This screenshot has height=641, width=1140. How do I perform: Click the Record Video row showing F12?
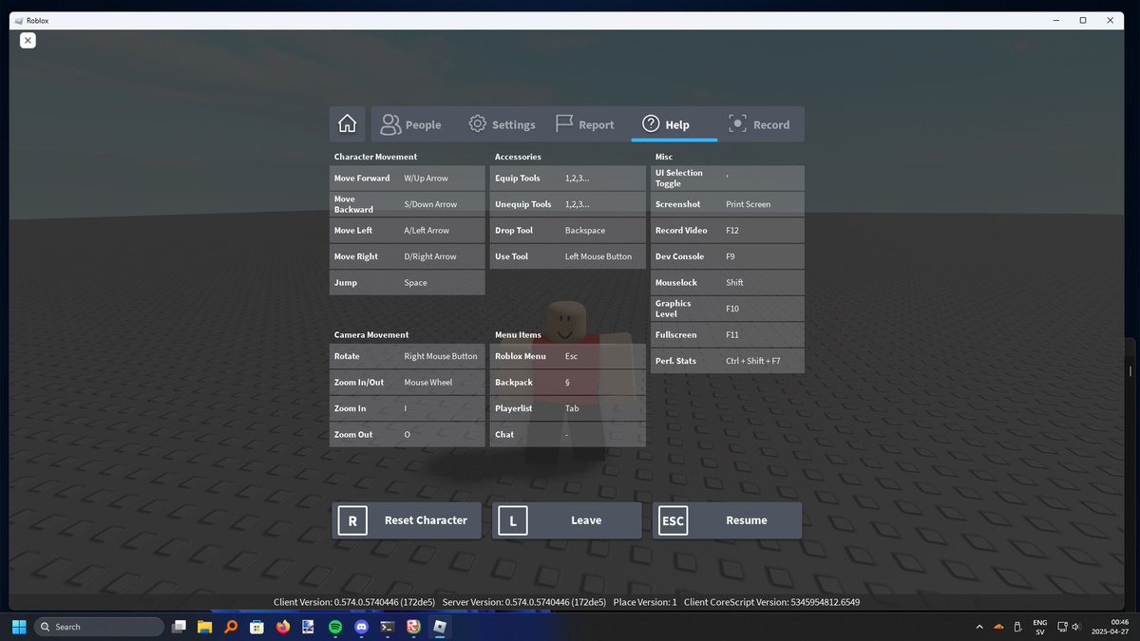click(728, 231)
